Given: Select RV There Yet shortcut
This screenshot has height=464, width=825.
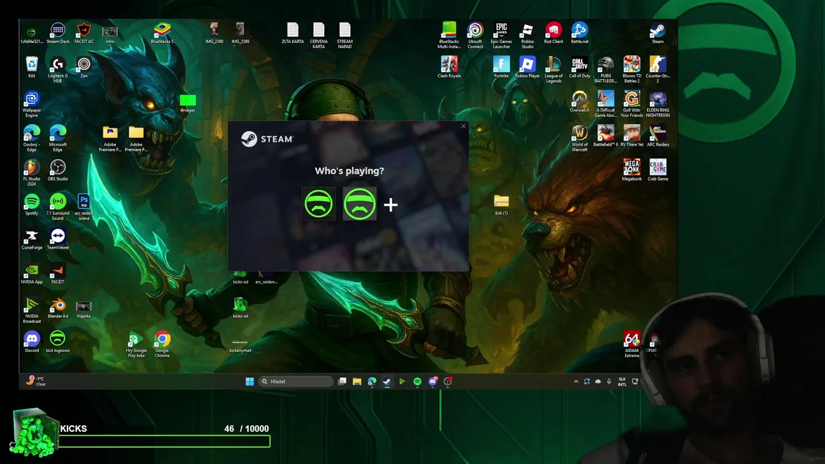Looking at the screenshot, I should (632, 136).
